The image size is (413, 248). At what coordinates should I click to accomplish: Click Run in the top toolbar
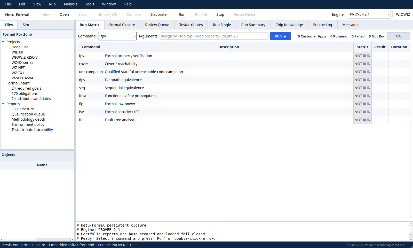[x=182, y=14]
